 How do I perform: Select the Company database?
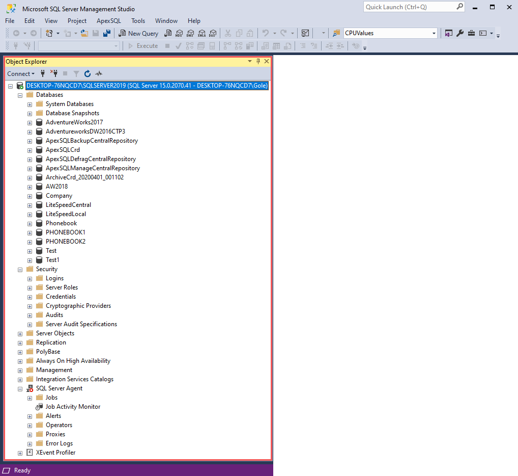pos(59,196)
